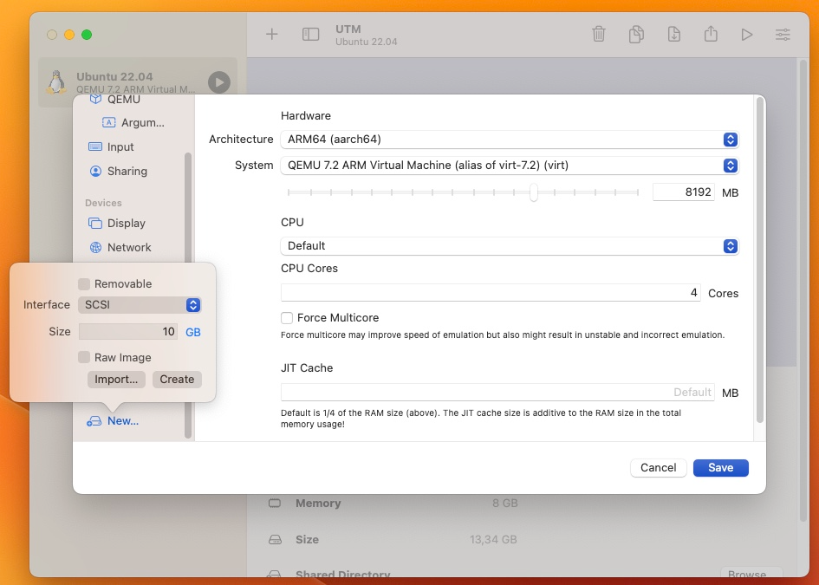Viewport: 819px width, 585px height.
Task: Click the play icon in the toolbar
Action: tap(747, 35)
